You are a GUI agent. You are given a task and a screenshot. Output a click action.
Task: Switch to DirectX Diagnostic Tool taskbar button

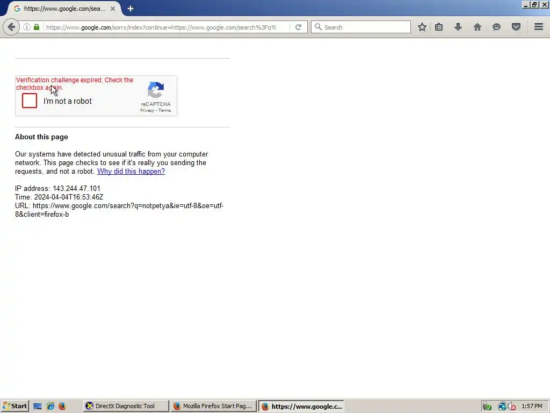[126, 407]
